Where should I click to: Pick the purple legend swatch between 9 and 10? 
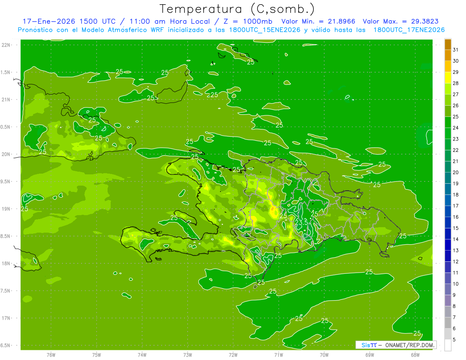pos(448,289)
